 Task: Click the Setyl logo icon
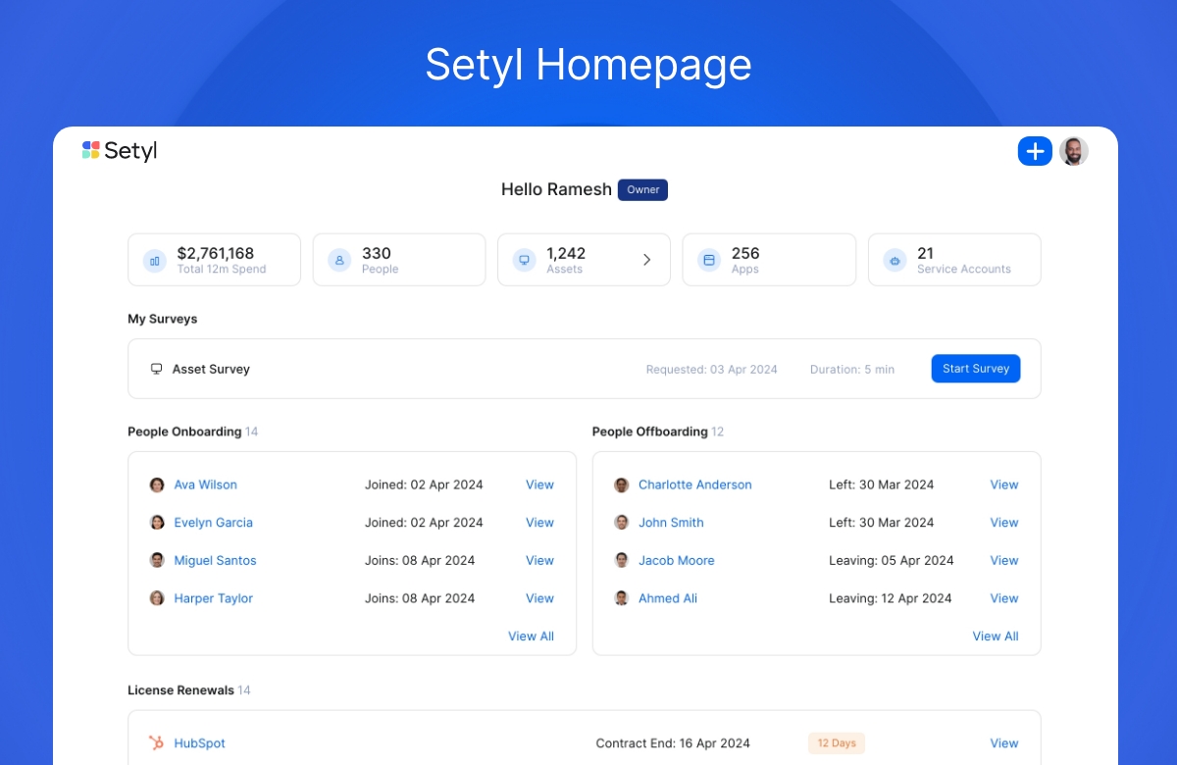click(90, 150)
